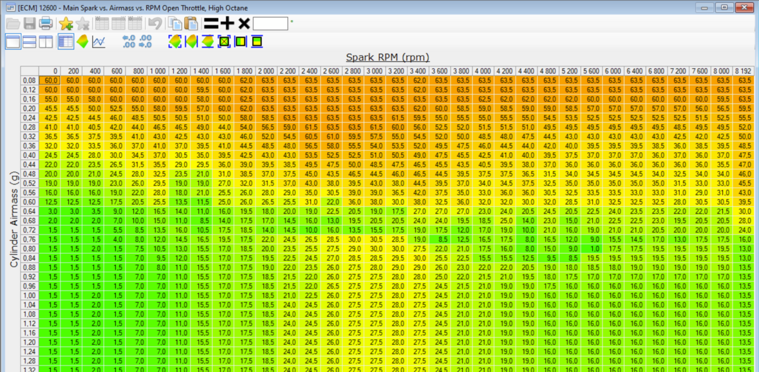Decrease decimal places icon
Viewport: 759px width, 372px height.
(145, 42)
